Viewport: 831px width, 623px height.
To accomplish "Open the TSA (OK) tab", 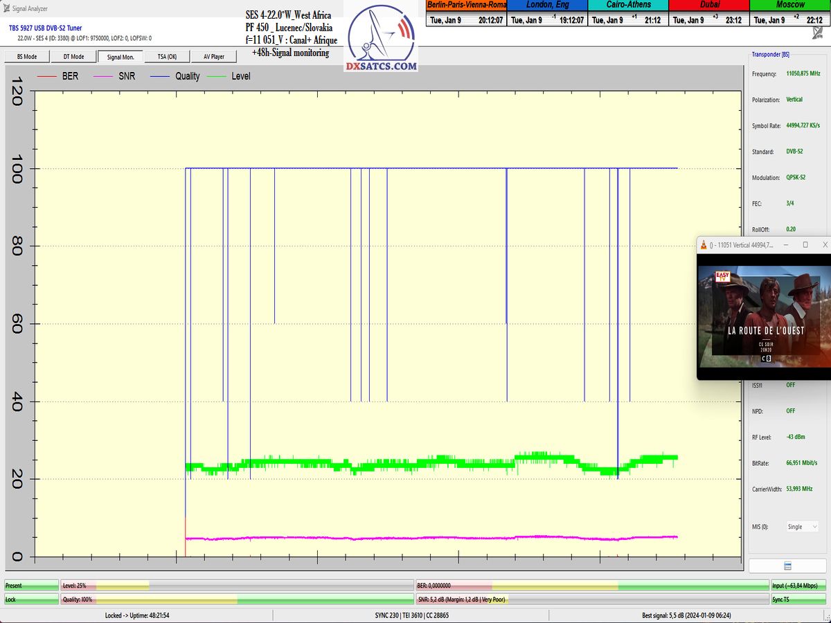I will (x=167, y=57).
